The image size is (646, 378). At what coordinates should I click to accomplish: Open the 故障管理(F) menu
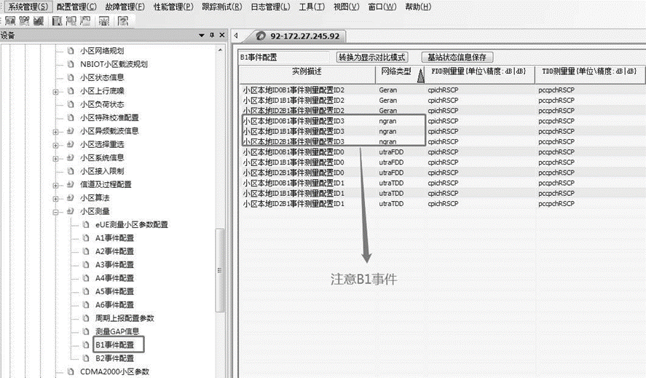point(125,7)
